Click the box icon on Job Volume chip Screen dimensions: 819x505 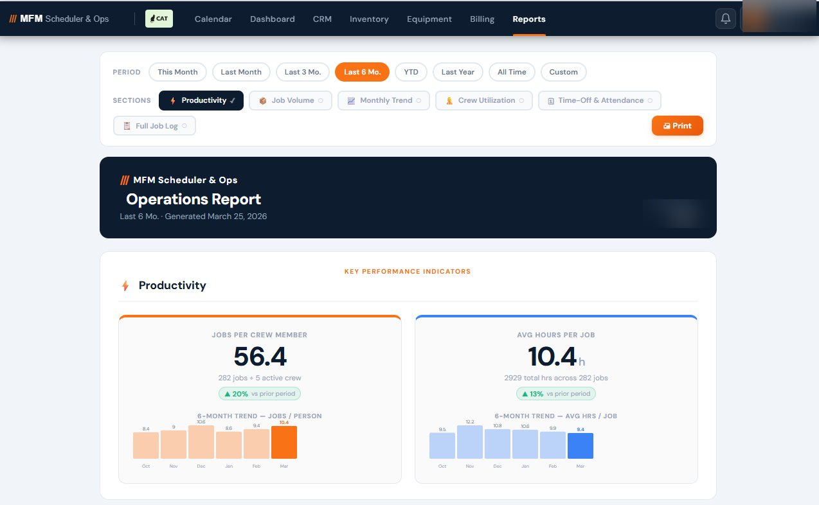pyautogui.click(x=262, y=100)
